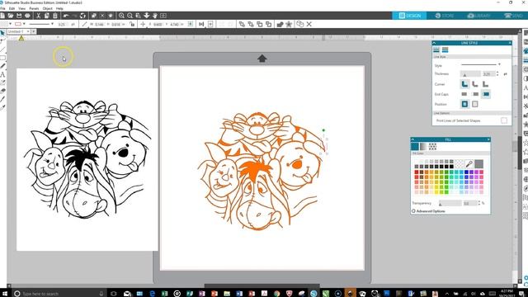Switch to the SEND tab

(512, 16)
